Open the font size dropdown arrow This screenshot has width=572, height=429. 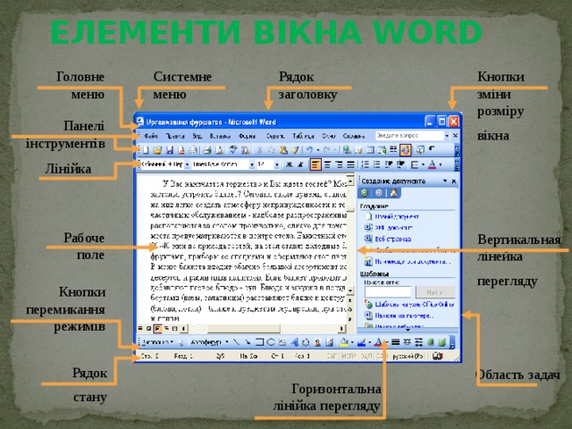pos(277,164)
